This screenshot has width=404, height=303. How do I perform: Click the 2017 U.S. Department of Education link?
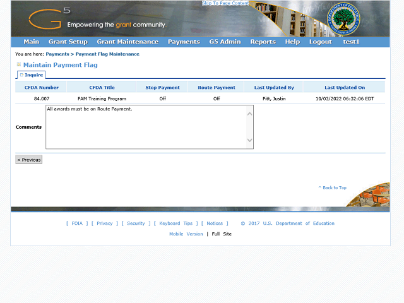(x=288, y=223)
